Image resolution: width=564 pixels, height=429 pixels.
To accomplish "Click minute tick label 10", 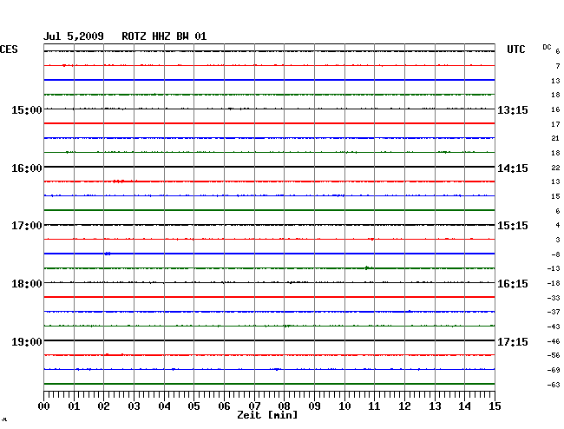I will (x=344, y=406).
